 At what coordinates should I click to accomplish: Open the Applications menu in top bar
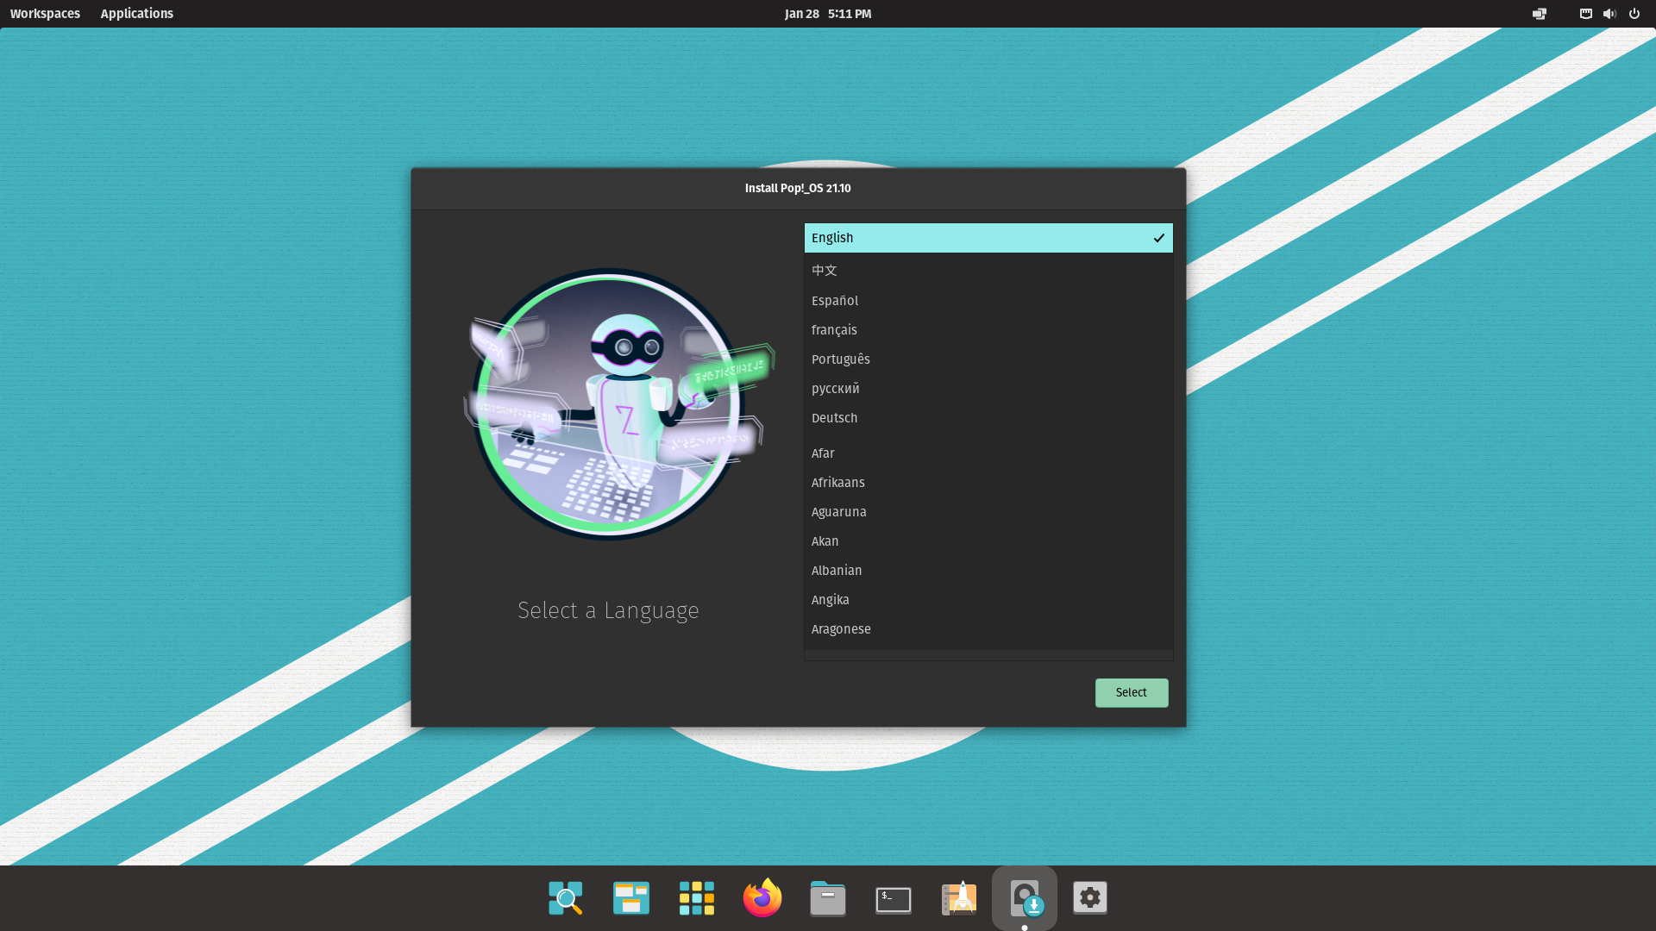[136, 14]
